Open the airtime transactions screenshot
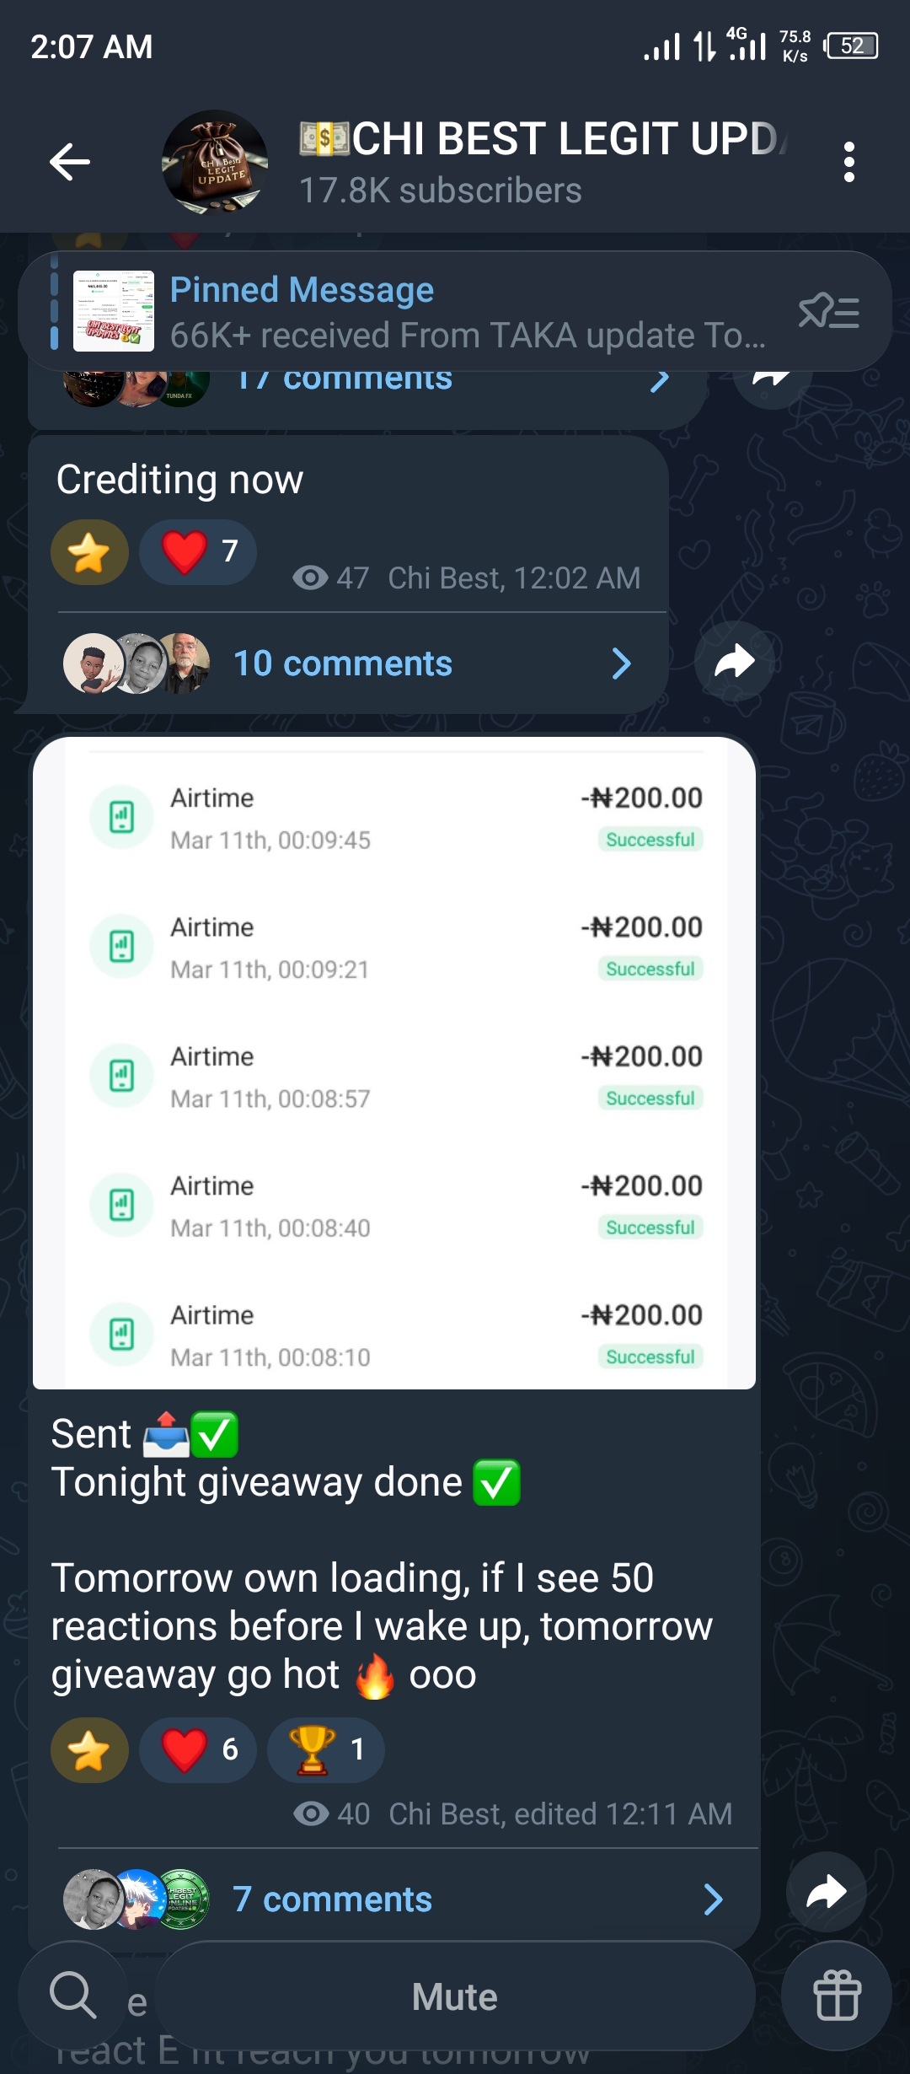 [x=394, y=1062]
